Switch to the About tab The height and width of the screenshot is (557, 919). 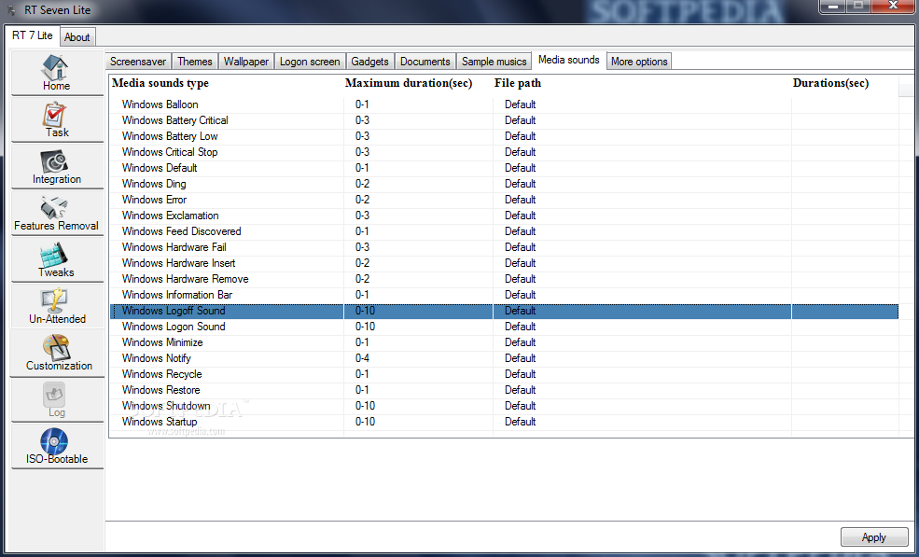77,37
